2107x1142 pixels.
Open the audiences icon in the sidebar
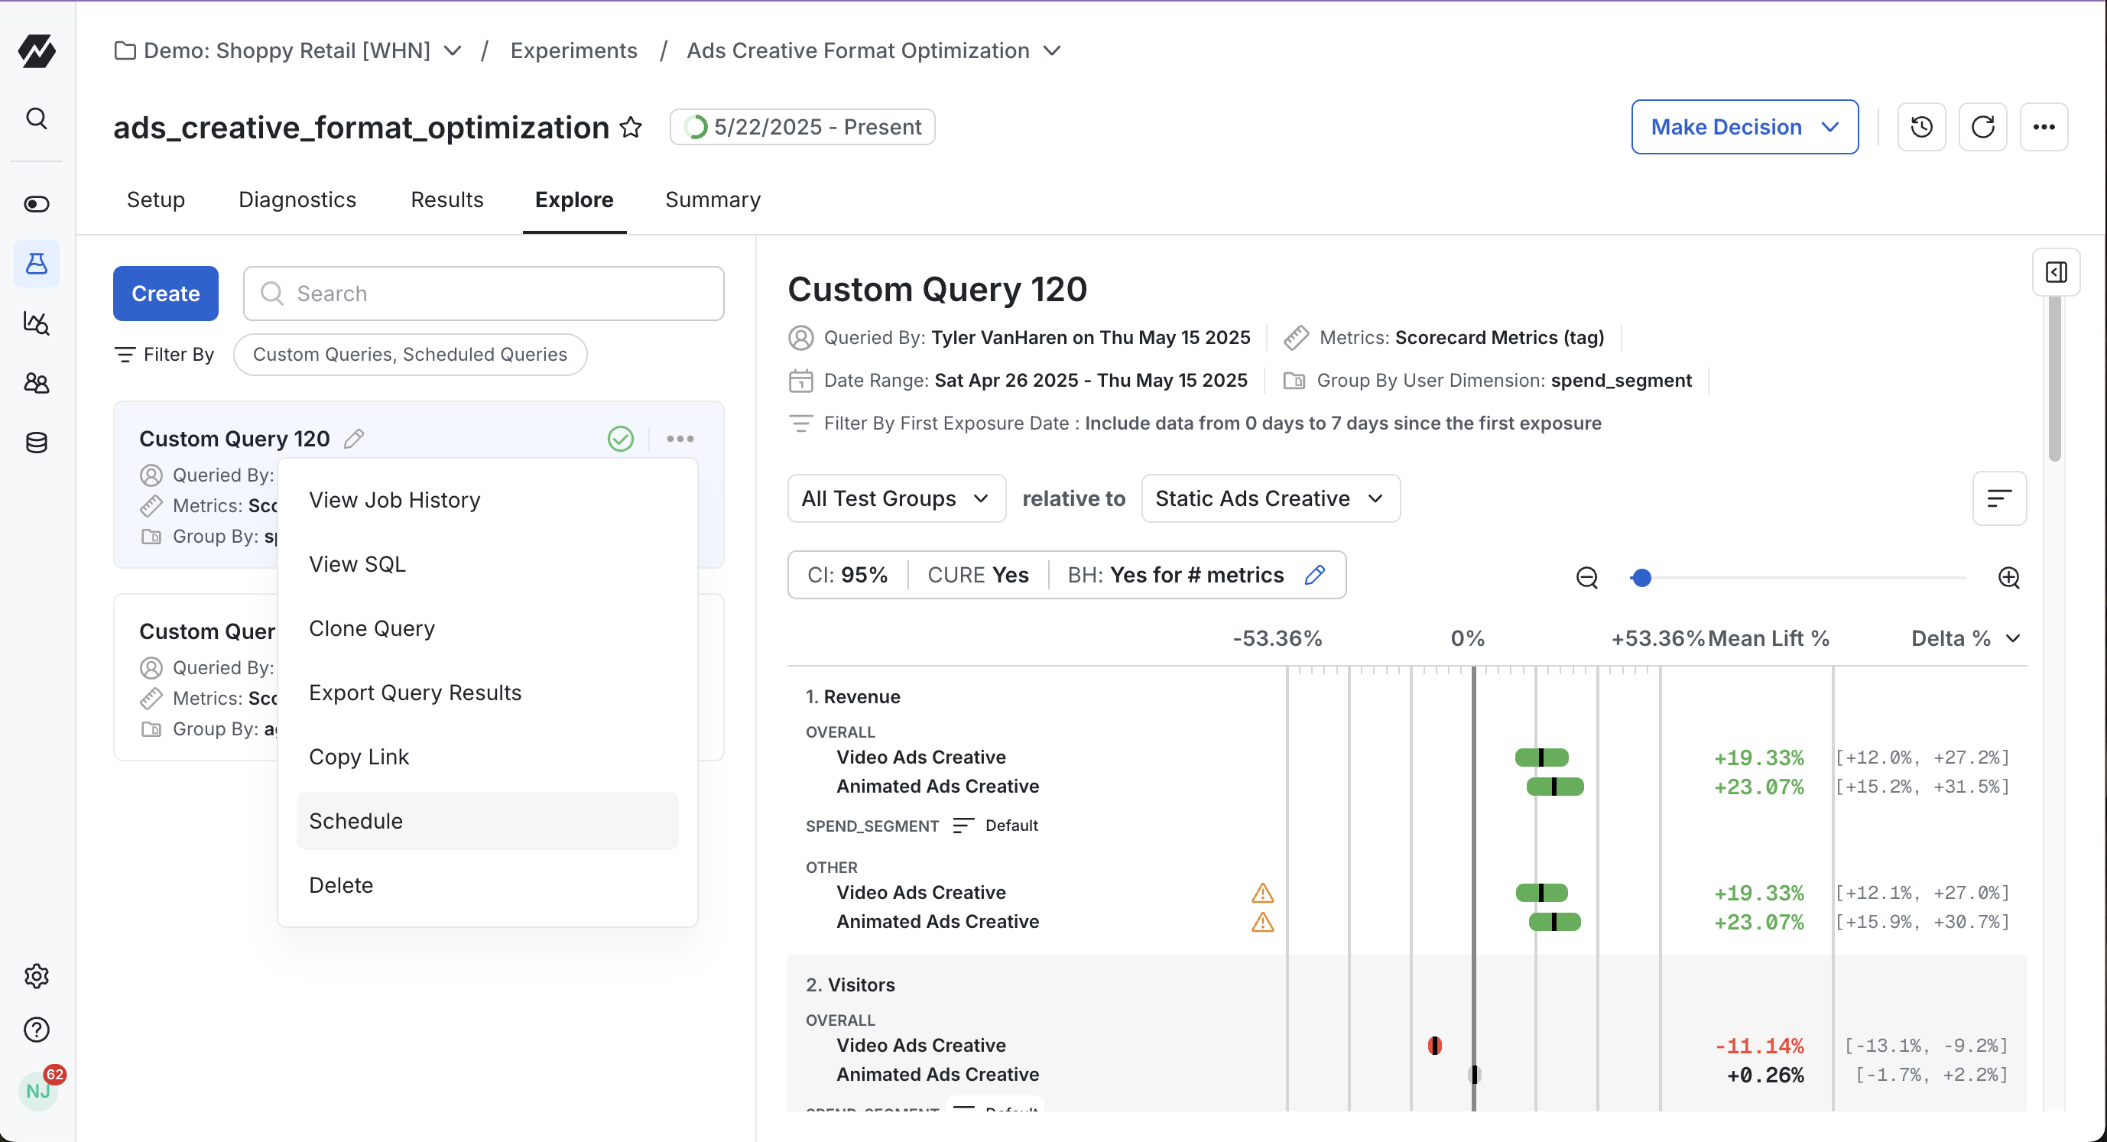point(37,383)
